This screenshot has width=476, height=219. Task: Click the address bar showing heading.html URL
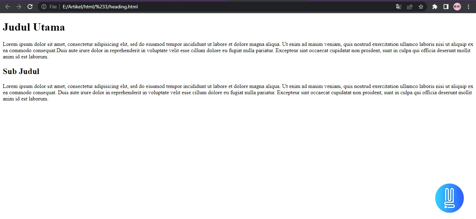232,7
